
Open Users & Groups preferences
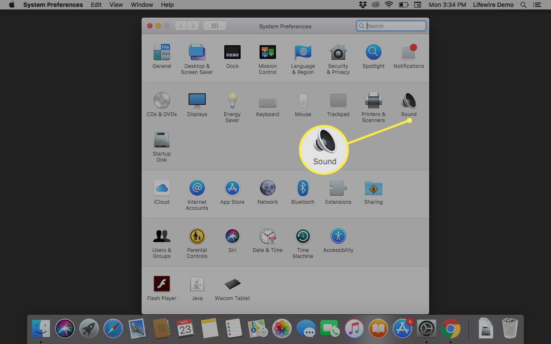(x=162, y=243)
